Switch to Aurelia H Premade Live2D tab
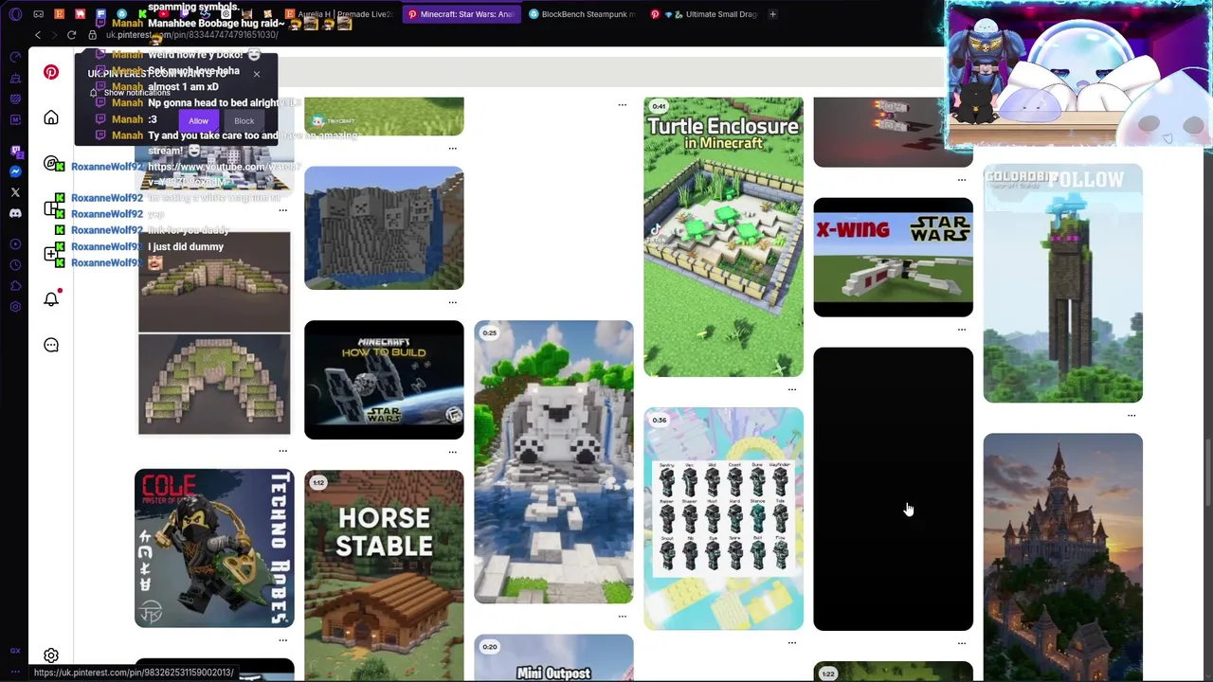The height and width of the screenshot is (682, 1213). point(340,14)
